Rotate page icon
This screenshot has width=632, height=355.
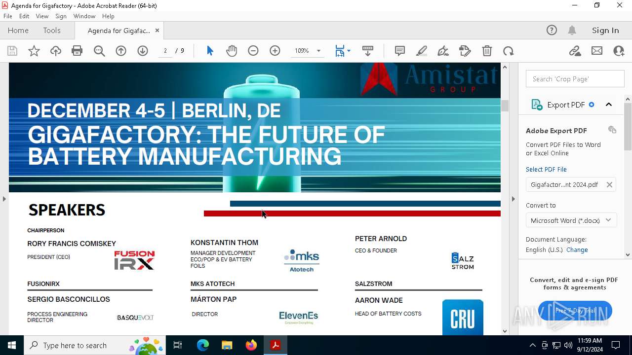pyautogui.click(x=509, y=51)
